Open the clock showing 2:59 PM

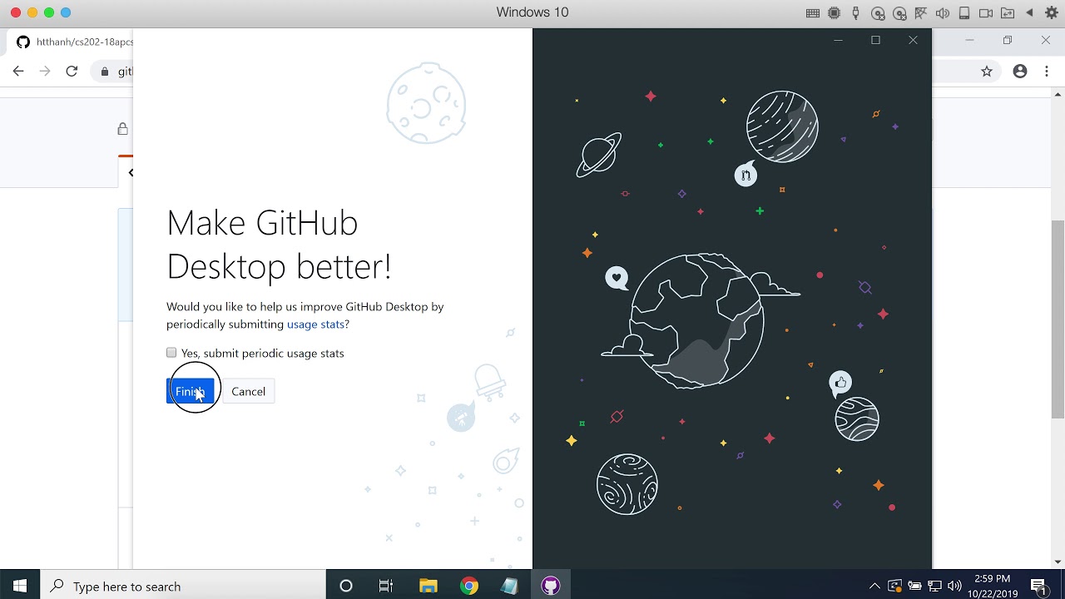(993, 586)
